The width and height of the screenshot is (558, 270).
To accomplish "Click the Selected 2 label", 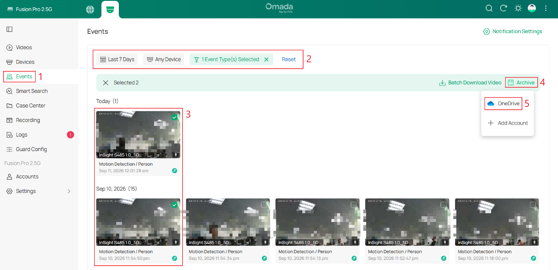I will coord(126,83).
